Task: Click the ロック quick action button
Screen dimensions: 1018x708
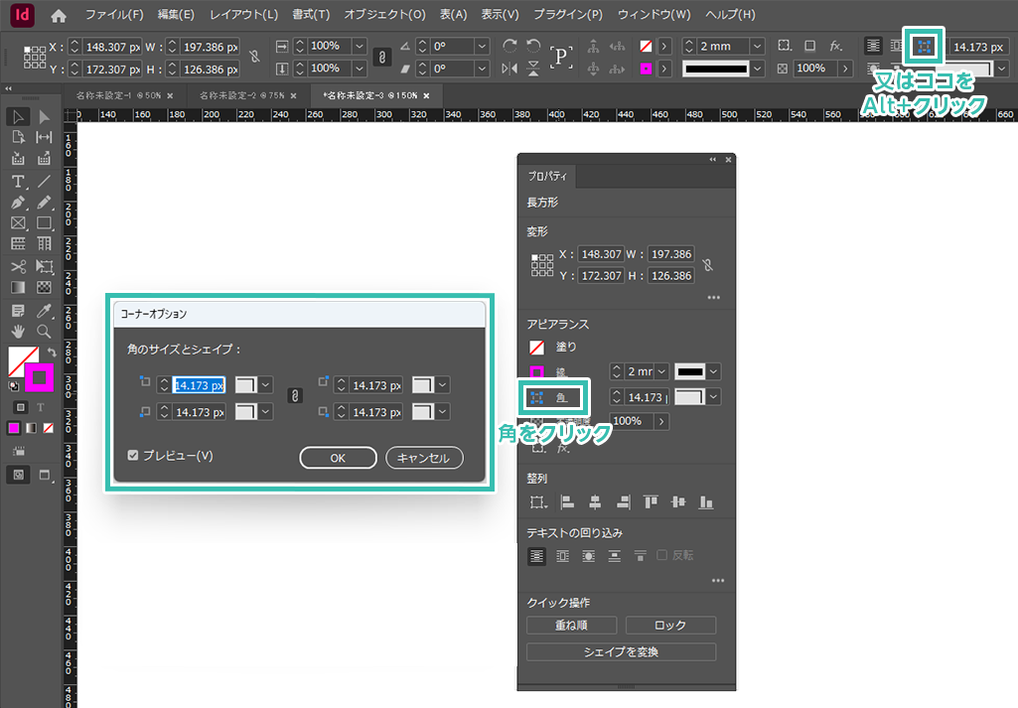Action: pos(670,625)
